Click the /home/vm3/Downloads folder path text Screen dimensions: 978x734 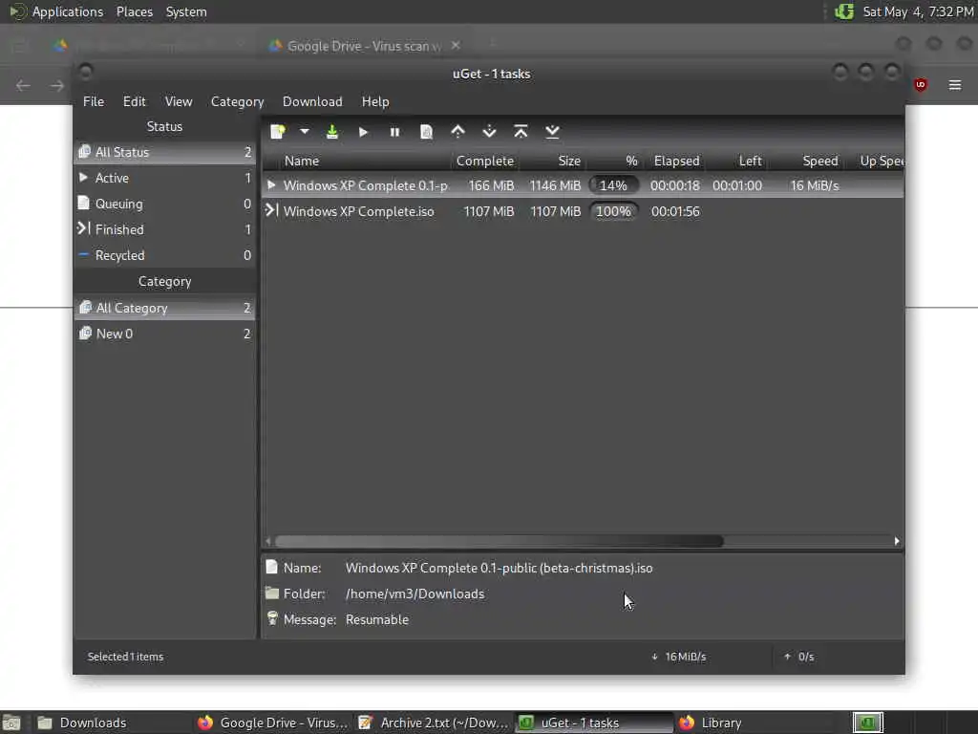point(415,594)
